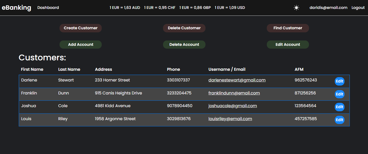Click the daridis@email.com account label

(x=328, y=8)
